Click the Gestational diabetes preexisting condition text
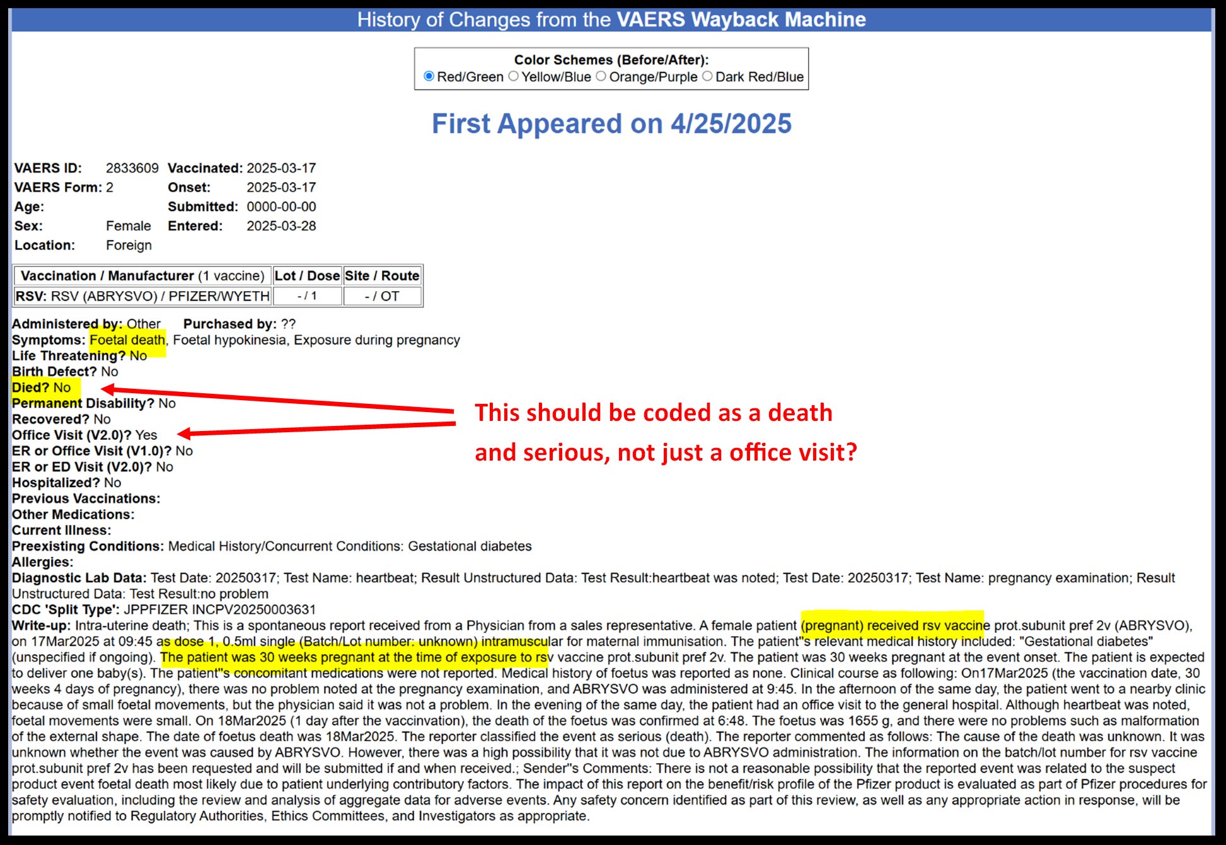The image size is (1226, 845). (470, 546)
